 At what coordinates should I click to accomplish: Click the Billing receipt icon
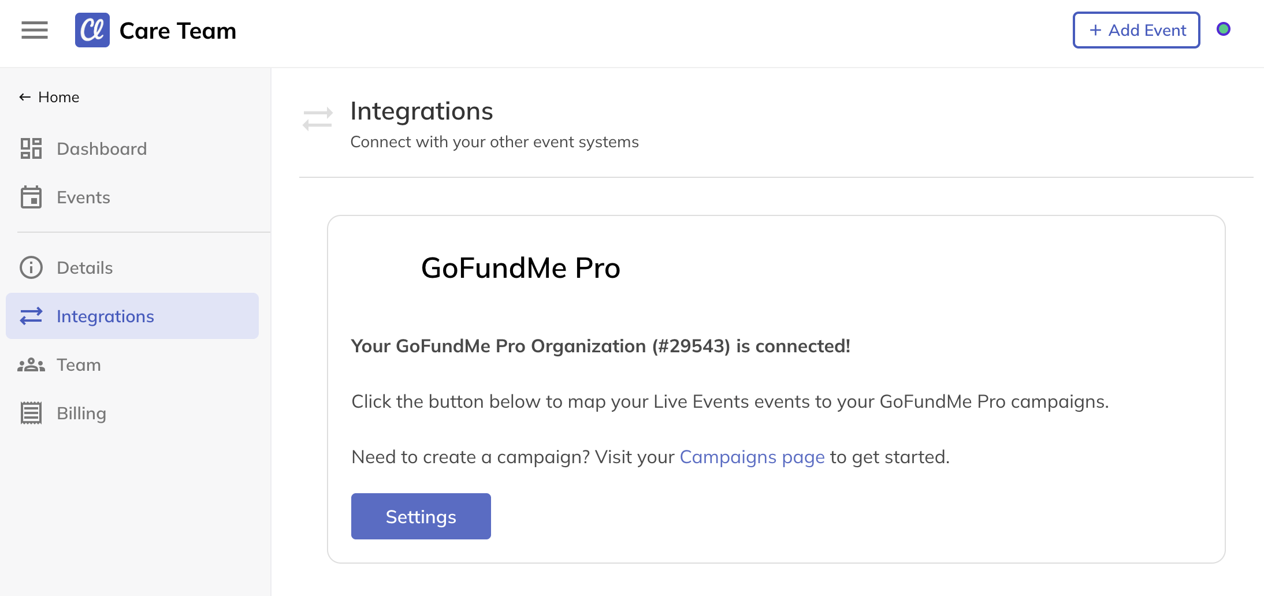pos(31,413)
